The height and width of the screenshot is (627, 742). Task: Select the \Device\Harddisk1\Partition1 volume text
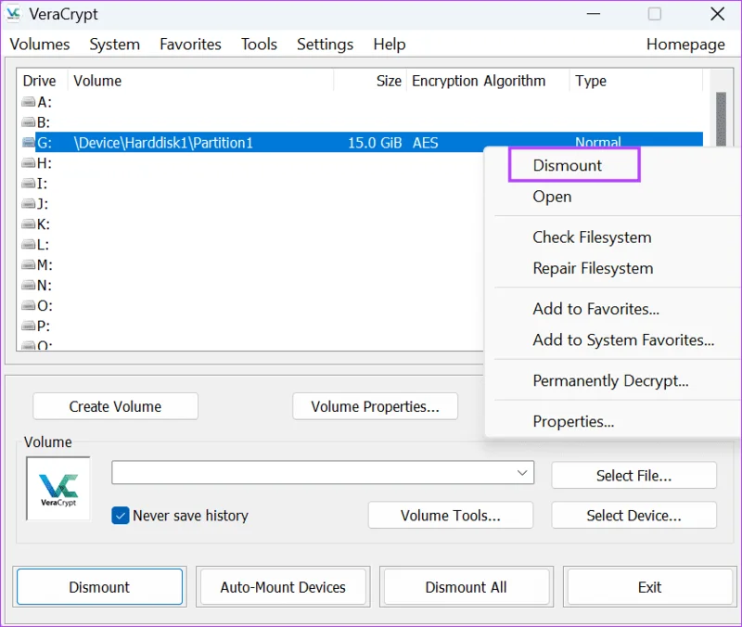pyautogui.click(x=163, y=143)
